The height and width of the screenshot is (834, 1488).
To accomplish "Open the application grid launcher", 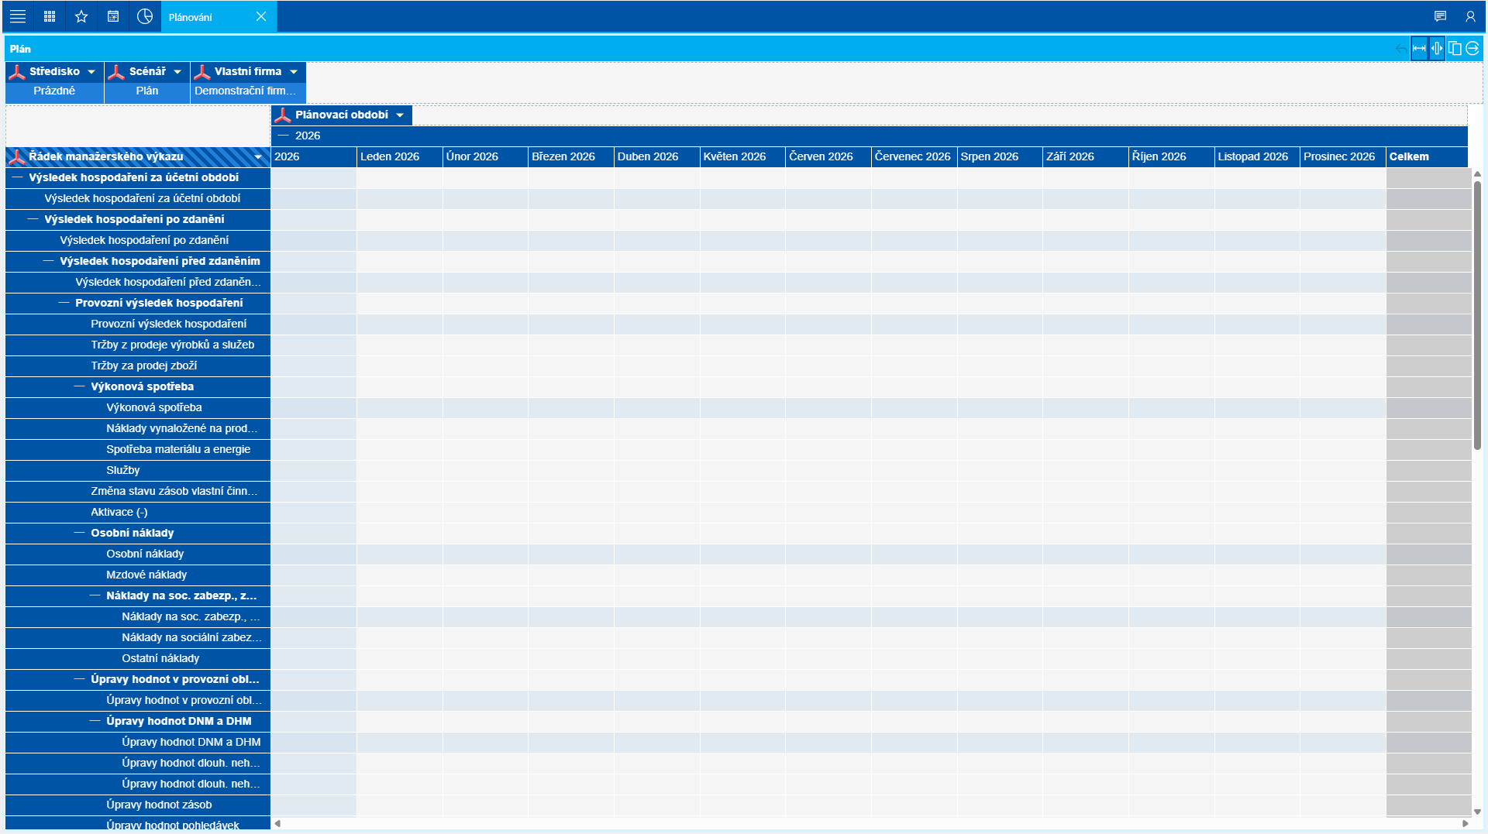I will pyautogui.click(x=50, y=16).
